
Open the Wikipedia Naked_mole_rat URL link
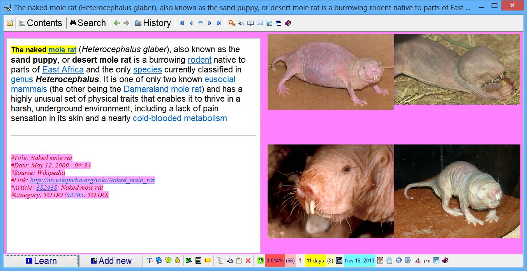[x=92, y=180]
